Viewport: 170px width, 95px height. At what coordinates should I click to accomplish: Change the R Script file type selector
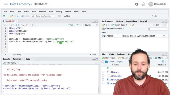94,55
